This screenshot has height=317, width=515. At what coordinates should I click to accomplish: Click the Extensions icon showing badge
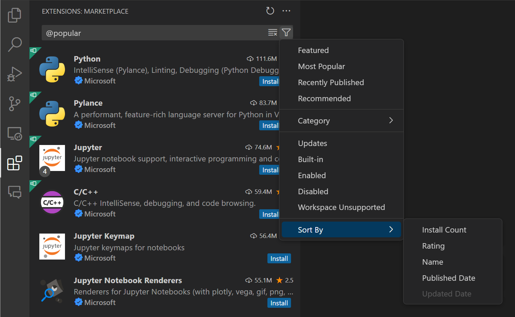pyautogui.click(x=14, y=163)
